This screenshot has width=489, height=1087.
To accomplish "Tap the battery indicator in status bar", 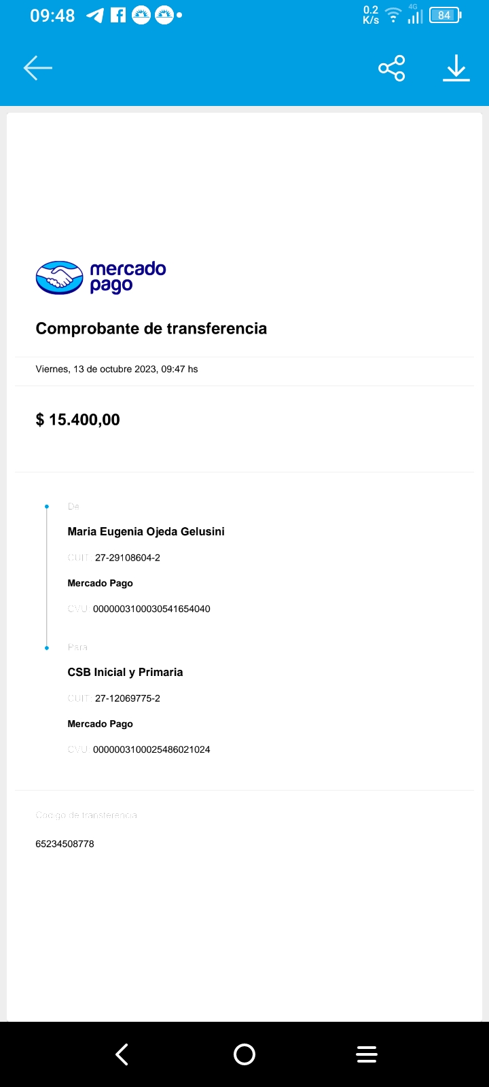I will click(x=445, y=15).
